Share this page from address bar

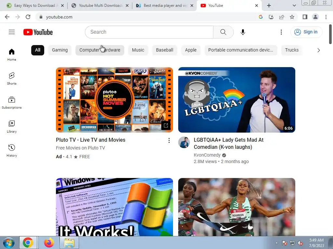tap(282, 17)
